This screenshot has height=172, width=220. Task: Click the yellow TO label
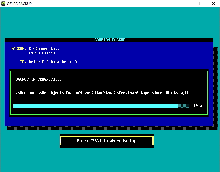click(23, 62)
